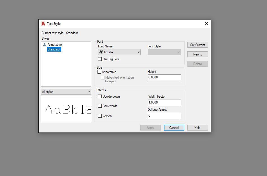267x176 pixels.
Task: Focus the Width Factor field
Action: tap(164, 103)
